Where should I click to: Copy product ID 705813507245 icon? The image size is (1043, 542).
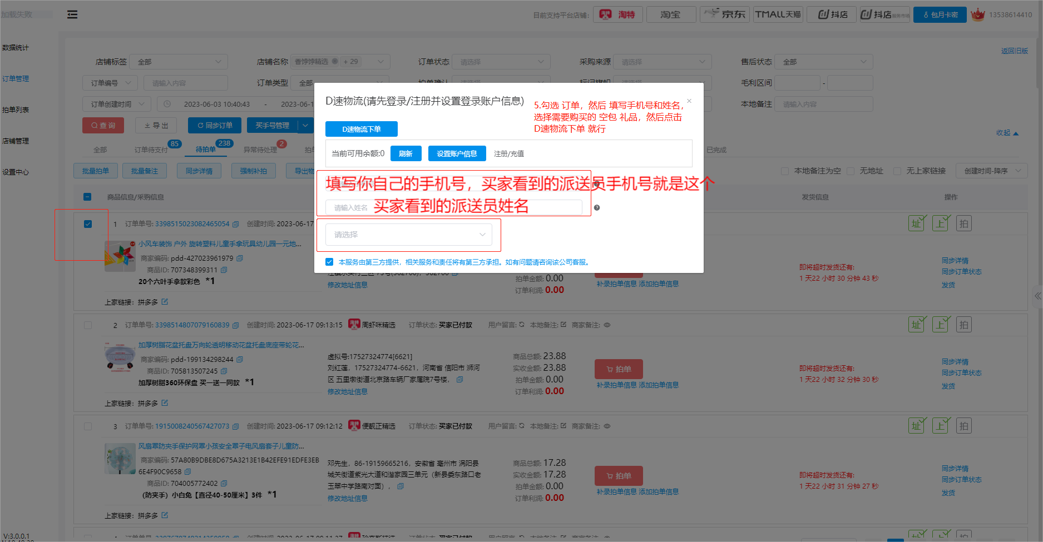point(224,371)
